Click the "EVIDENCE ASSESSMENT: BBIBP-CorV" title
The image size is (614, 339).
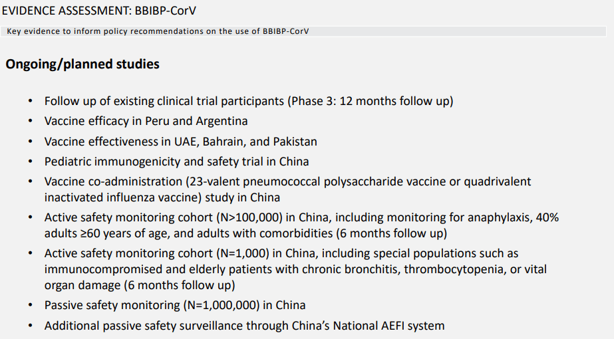[x=98, y=12]
